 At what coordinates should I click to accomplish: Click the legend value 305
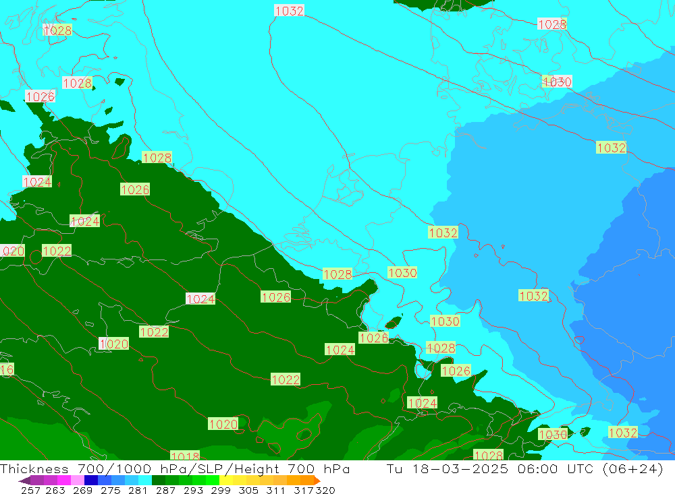[x=248, y=490]
